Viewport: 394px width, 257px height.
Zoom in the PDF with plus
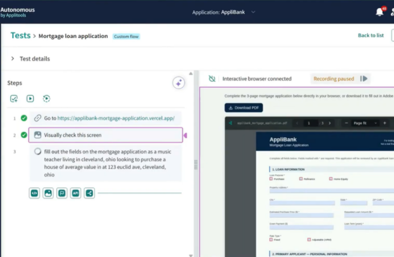coord(384,123)
